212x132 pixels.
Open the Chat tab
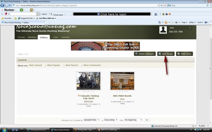pos(56,37)
